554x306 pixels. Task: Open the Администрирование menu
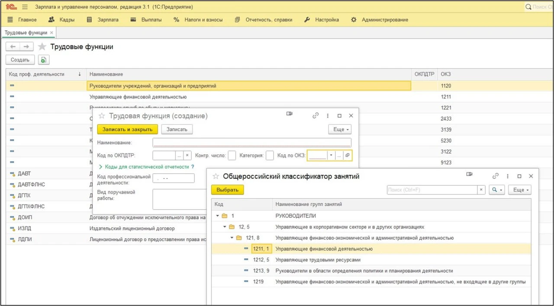point(380,20)
